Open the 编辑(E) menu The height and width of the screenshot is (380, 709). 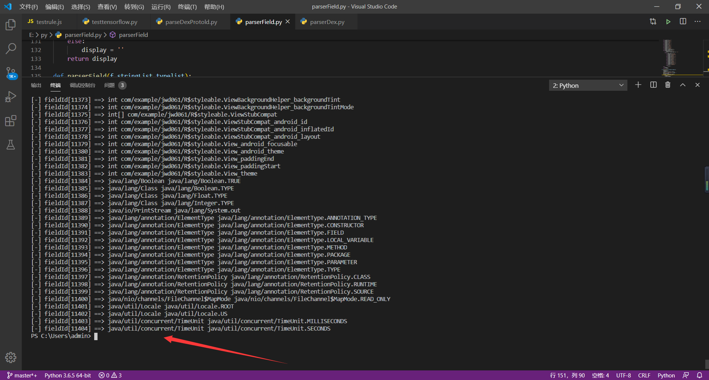(55, 7)
